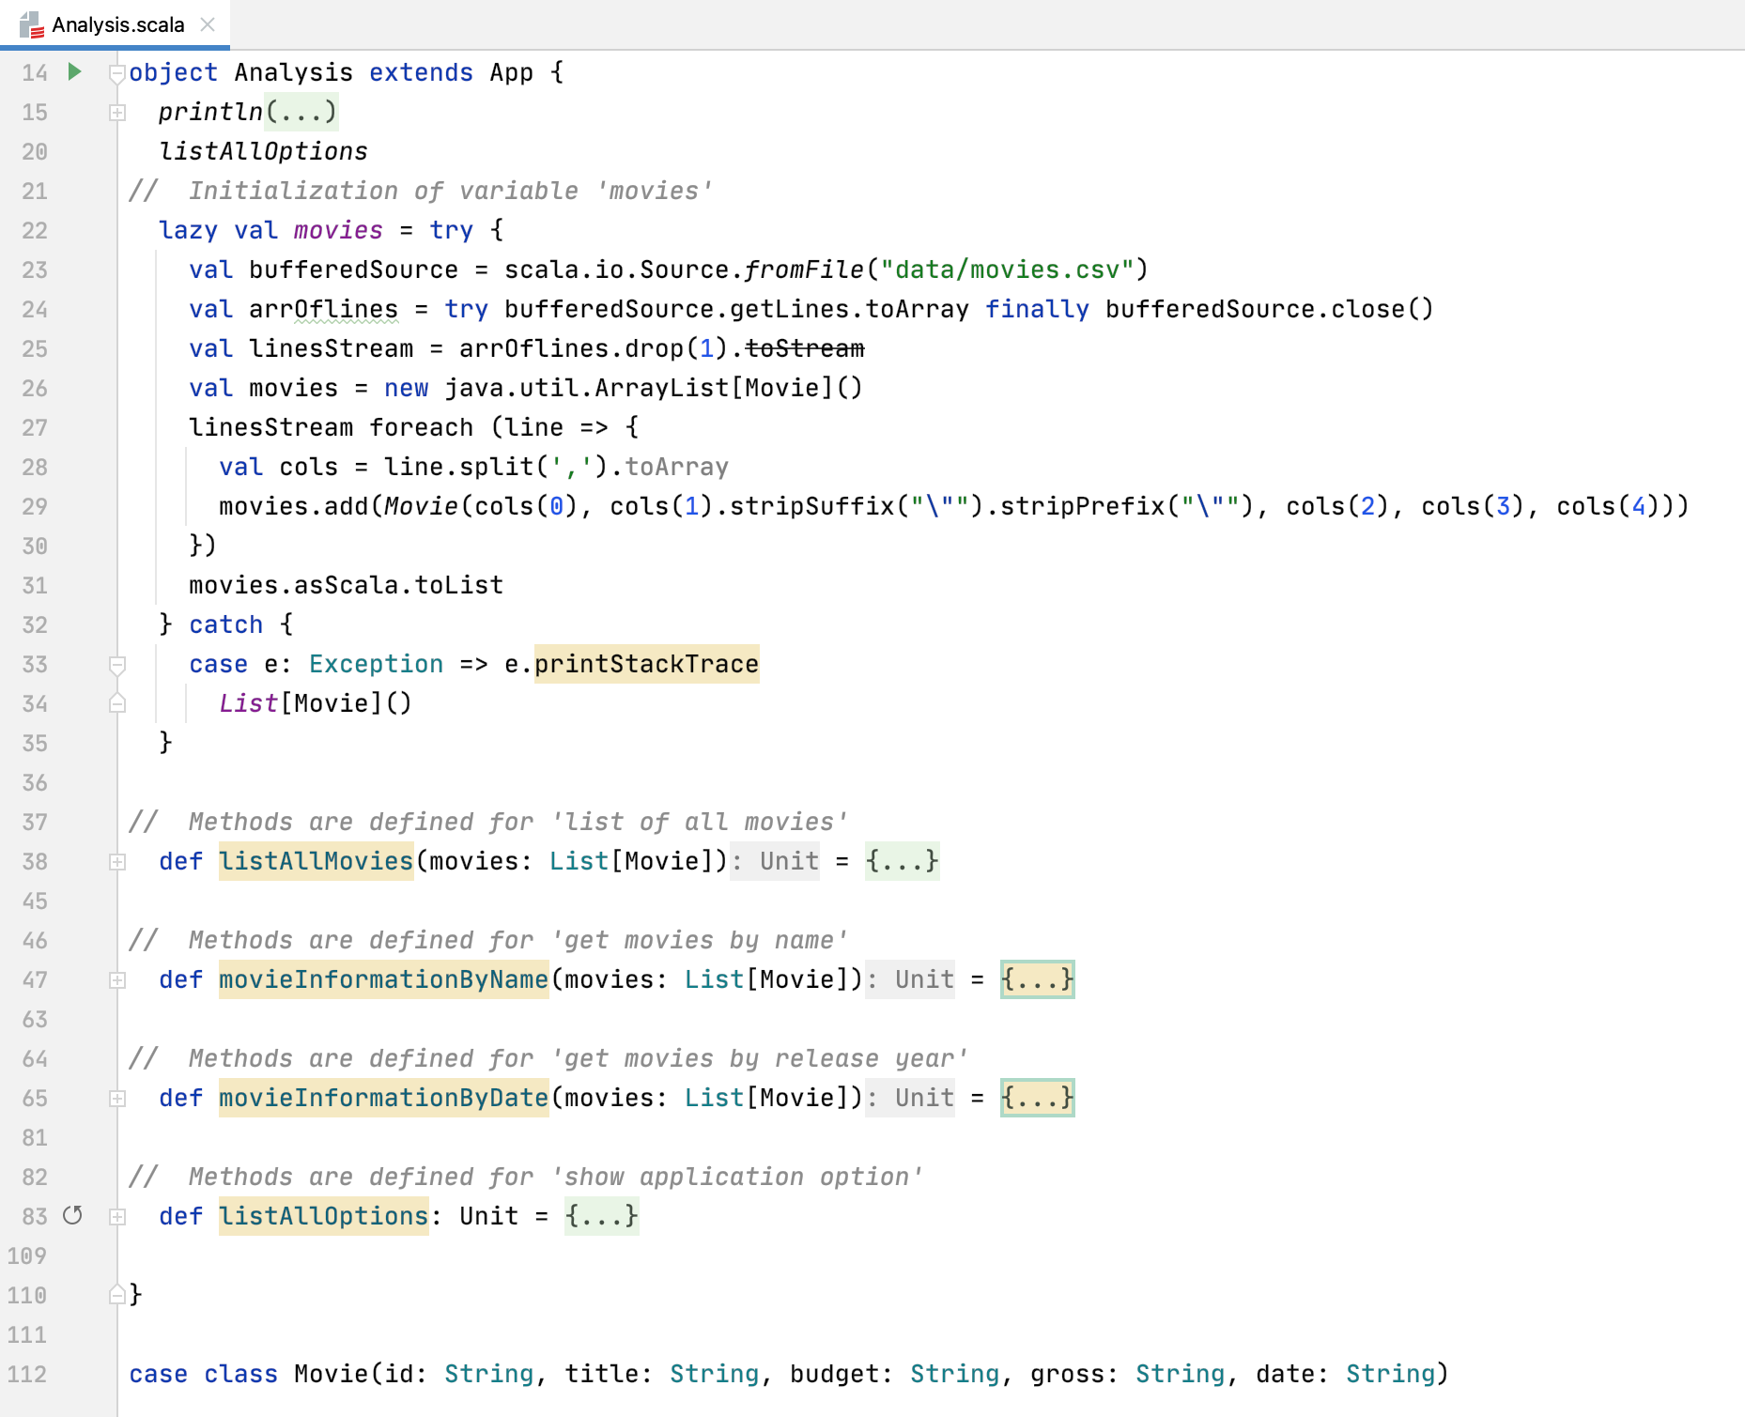Click the java.util.ArrayList[Movie]() constructor

click(x=654, y=388)
